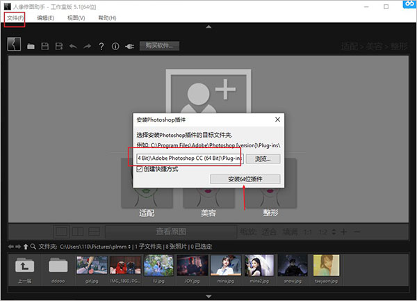Screen dimensions: 417x301
Task: Click the save floppy disk icon
Action: (x=45, y=47)
